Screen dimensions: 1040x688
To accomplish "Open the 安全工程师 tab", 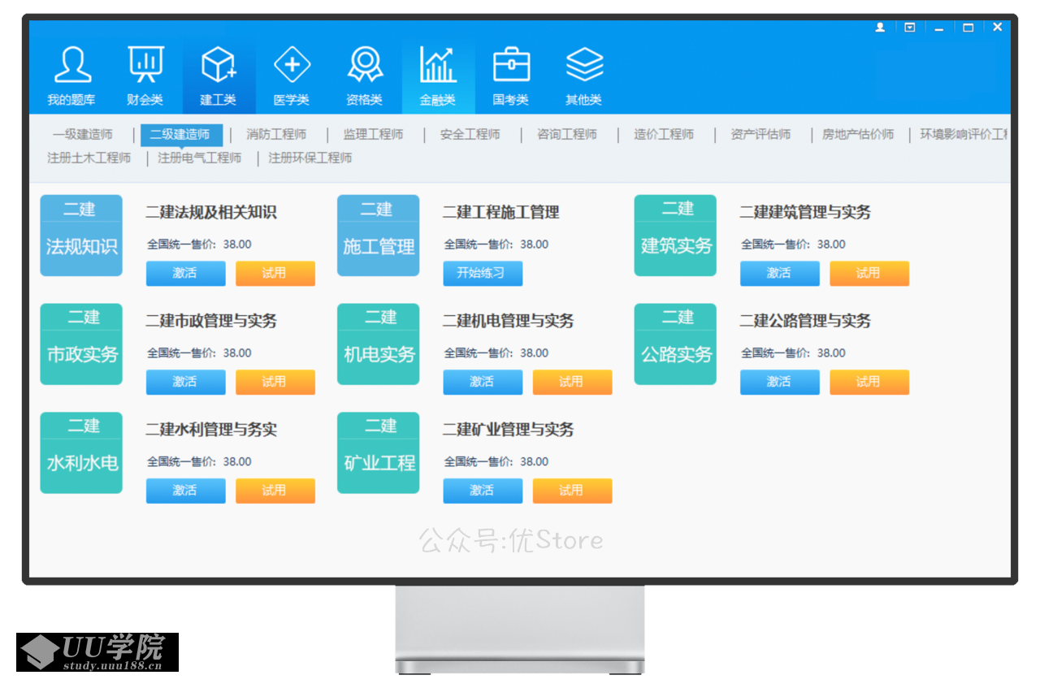I will [470, 135].
